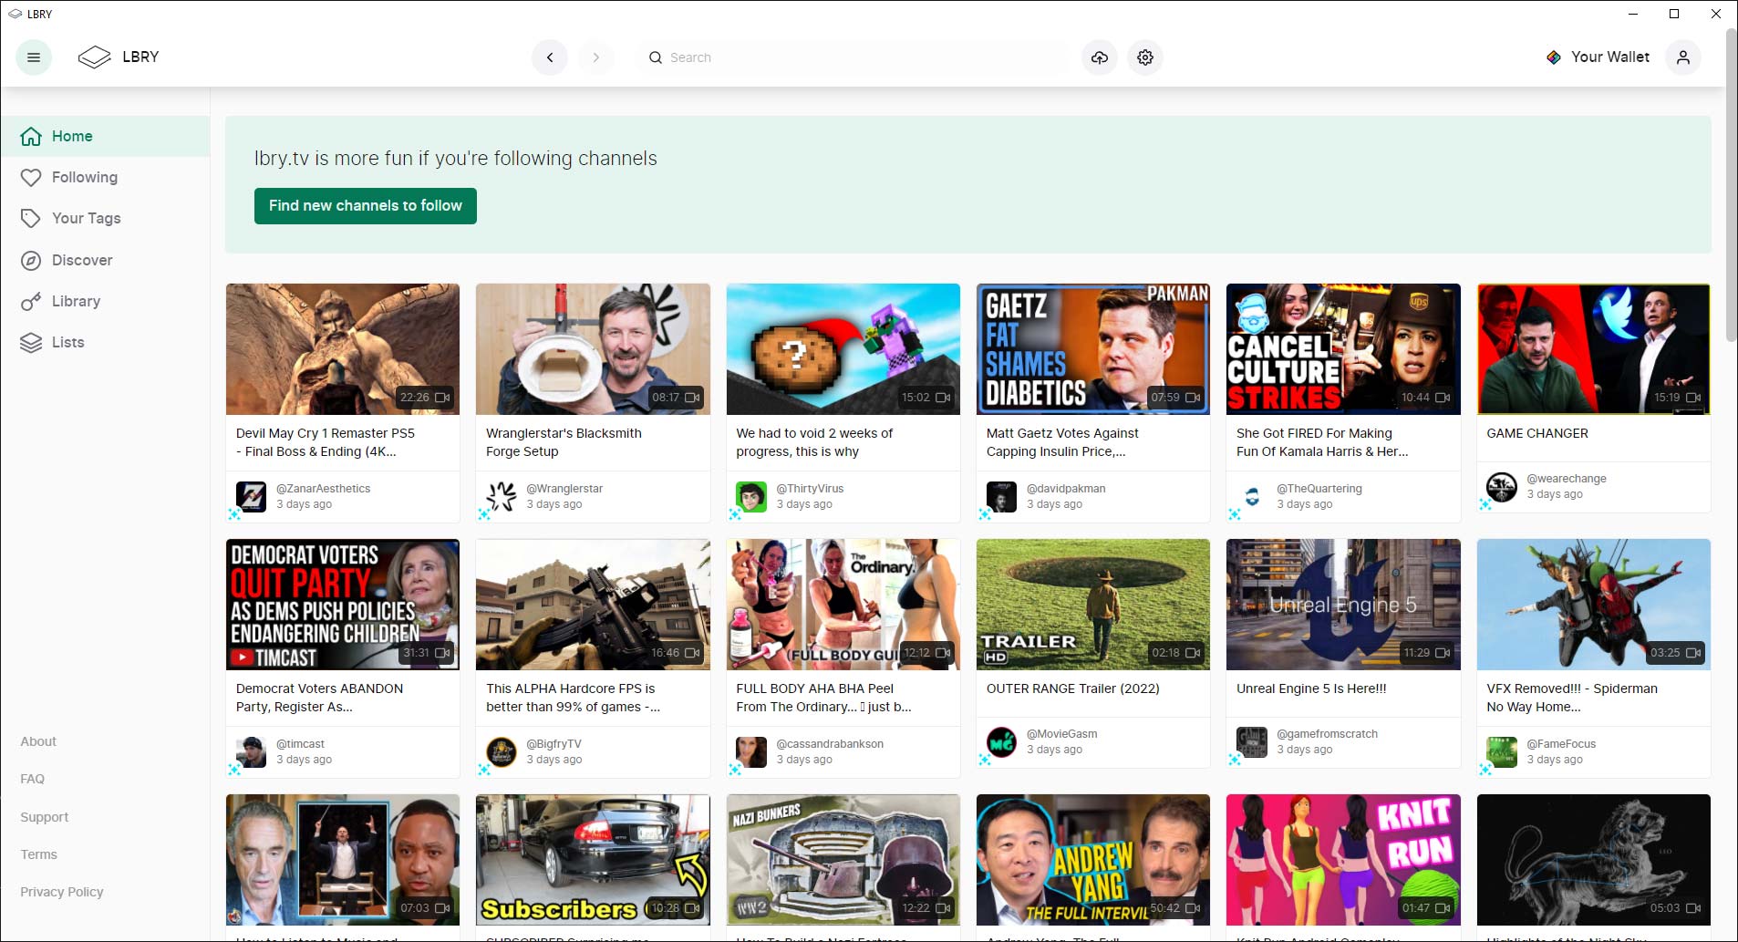Open the Spiderman VFX Removed thumbnail
Screen dimensions: 1738x942
point(1594,605)
